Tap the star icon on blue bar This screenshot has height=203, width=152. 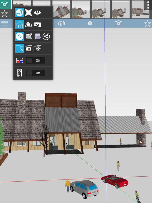click(x=148, y=24)
